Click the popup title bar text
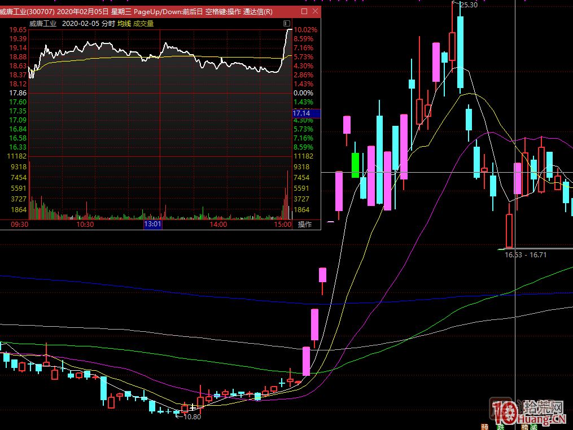Image resolution: width=573 pixels, height=430 pixels. 135,11
